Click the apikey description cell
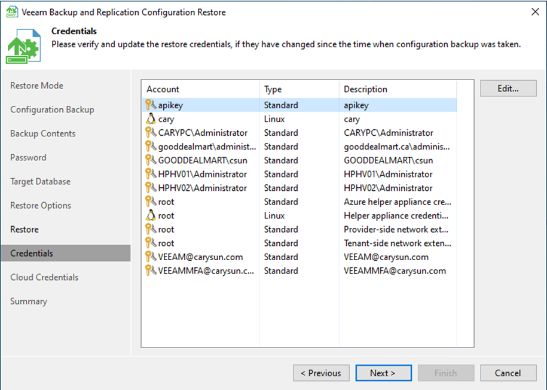Screen dimensions: 547x390 [x=356, y=105]
